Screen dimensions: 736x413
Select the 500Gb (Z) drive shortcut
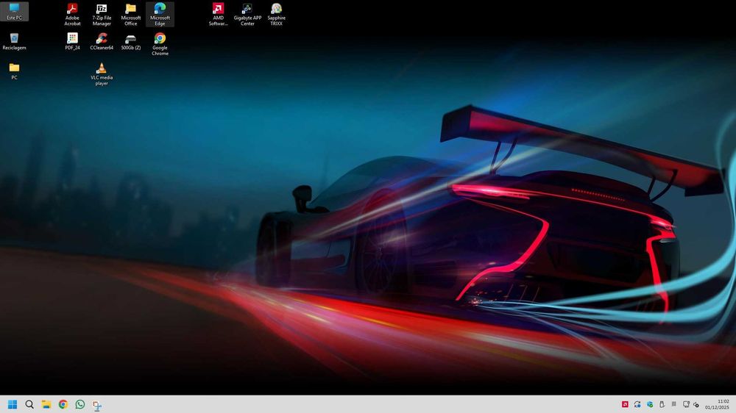click(131, 41)
